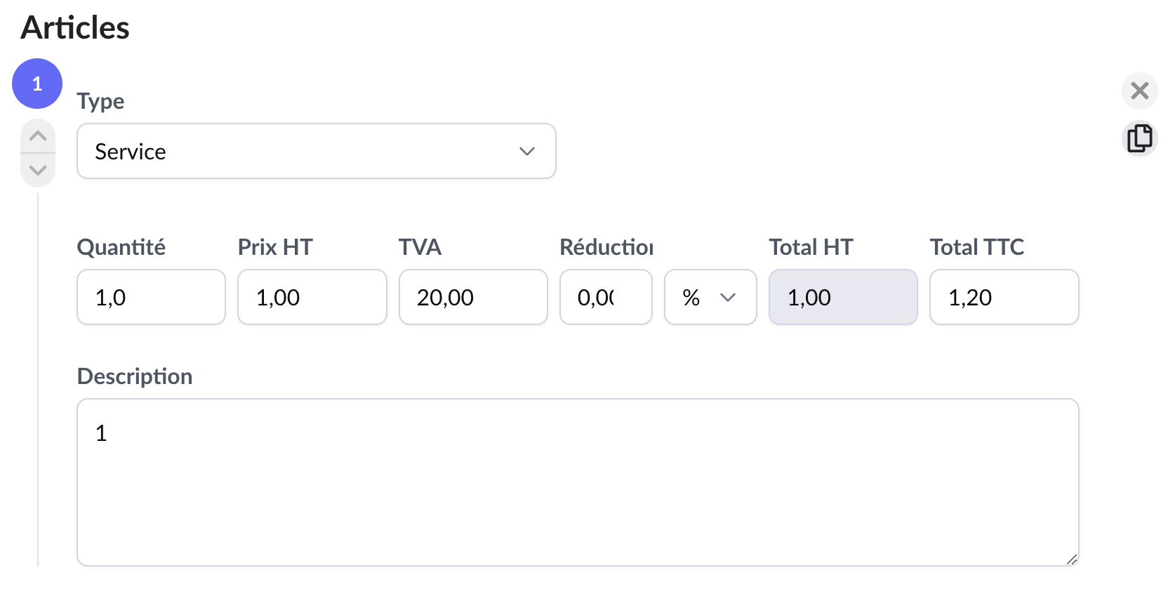Click the Articles section heading
Screen dimensions: 1168x601
point(75,28)
